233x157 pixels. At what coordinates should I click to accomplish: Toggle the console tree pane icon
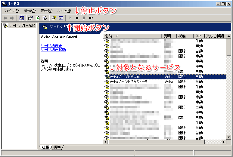pos(22,18)
